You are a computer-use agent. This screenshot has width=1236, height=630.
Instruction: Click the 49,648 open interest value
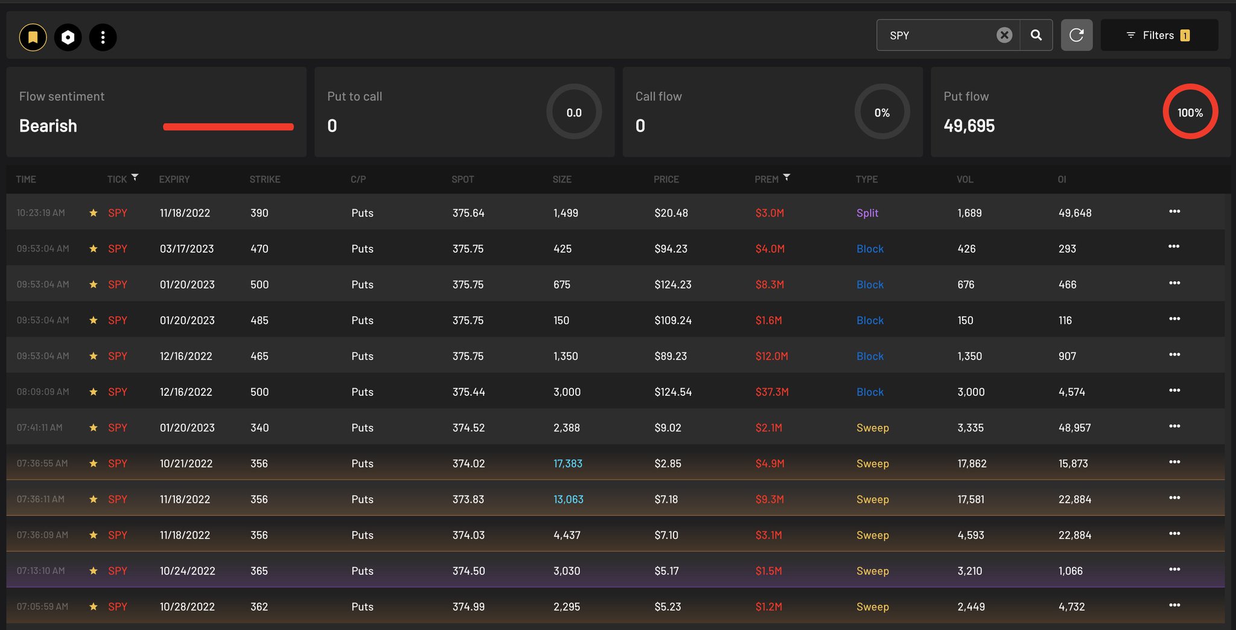pos(1075,213)
